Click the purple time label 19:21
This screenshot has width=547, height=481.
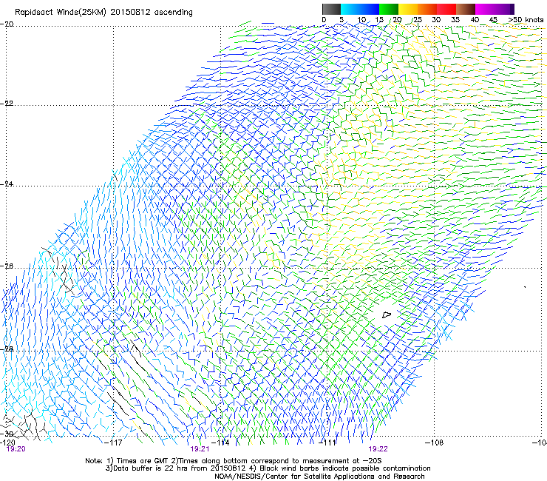[200, 449]
